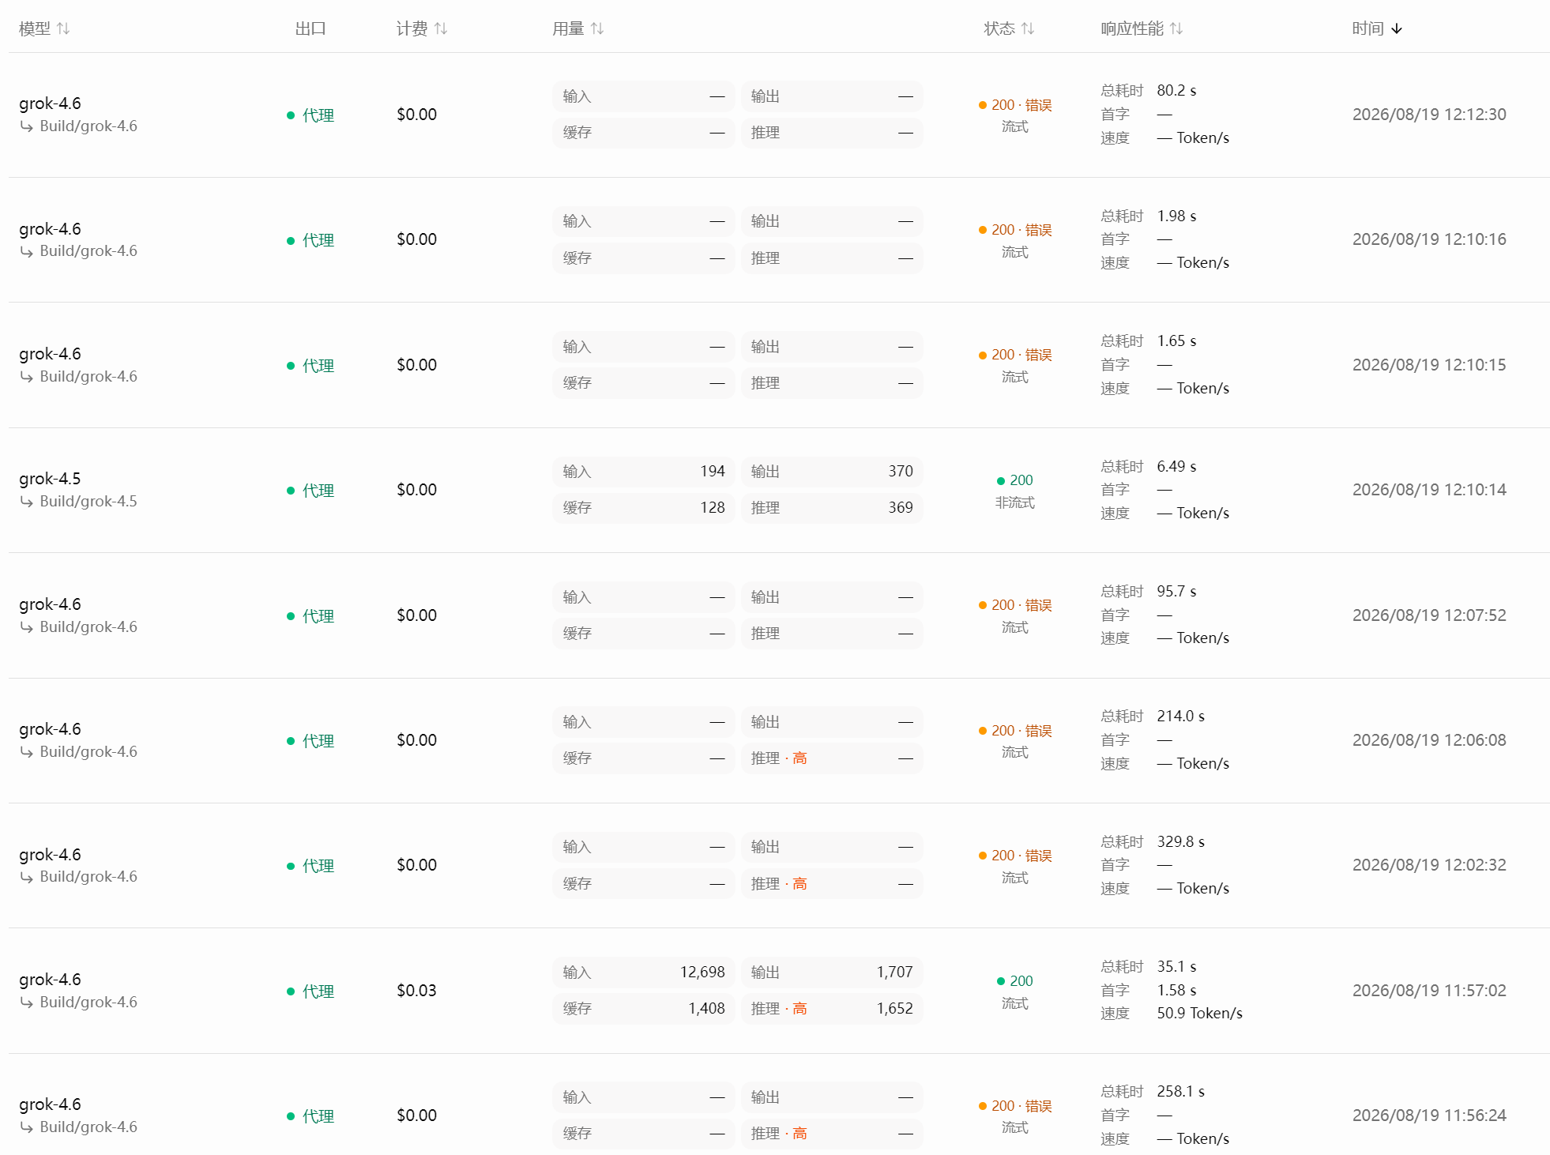Click the 状态 column sort arrows
This screenshot has height=1155, width=1550.
point(1028,28)
